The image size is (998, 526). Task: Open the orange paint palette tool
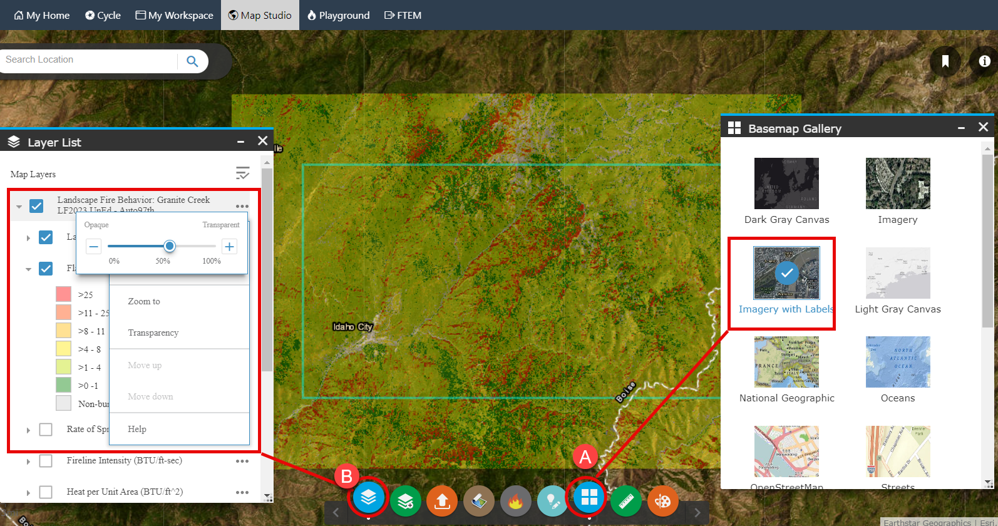pyautogui.click(x=662, y=501)
